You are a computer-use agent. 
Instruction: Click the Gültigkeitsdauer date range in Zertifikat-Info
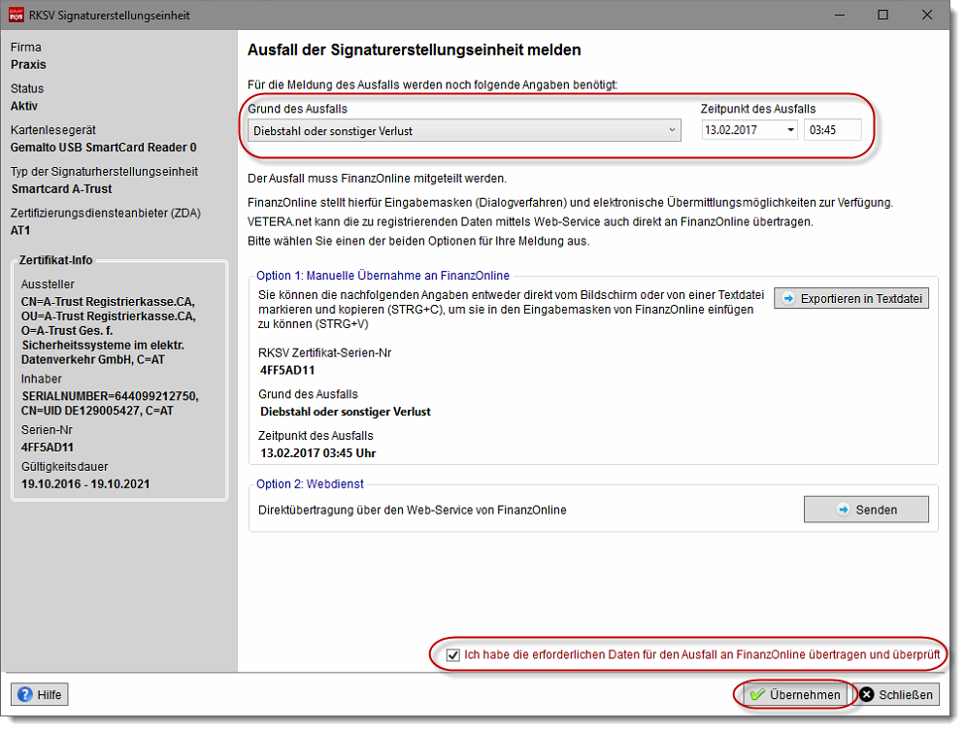[x=85, y=483]
